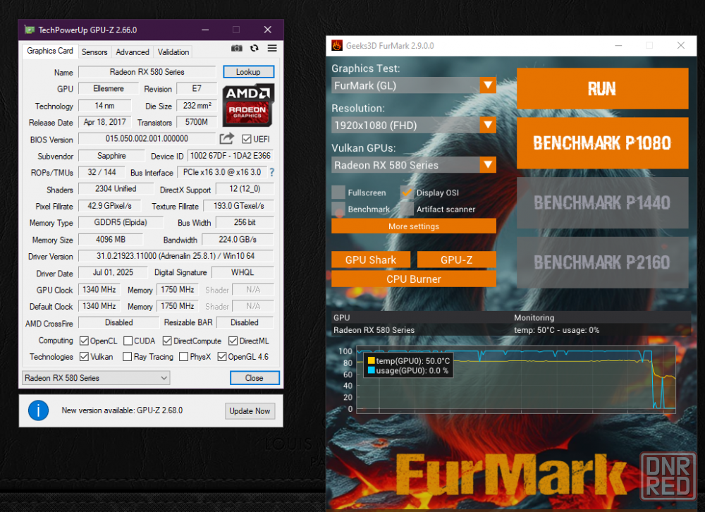Click the GPU-Z refresh icon
The image size is (705, 512).
coord(255,49)
